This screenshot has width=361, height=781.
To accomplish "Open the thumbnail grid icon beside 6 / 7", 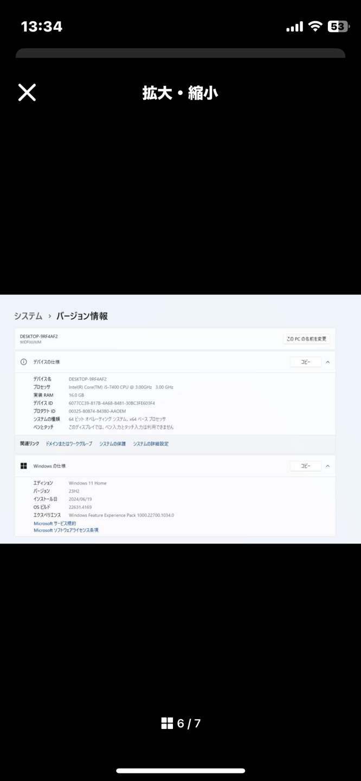I will [167, 723].
